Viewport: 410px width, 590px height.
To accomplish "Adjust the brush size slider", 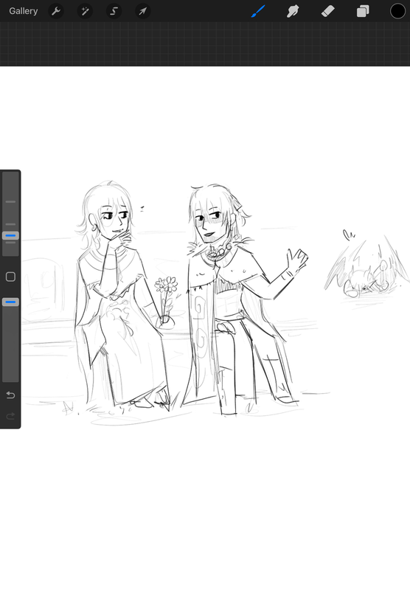I will [10, 236].
